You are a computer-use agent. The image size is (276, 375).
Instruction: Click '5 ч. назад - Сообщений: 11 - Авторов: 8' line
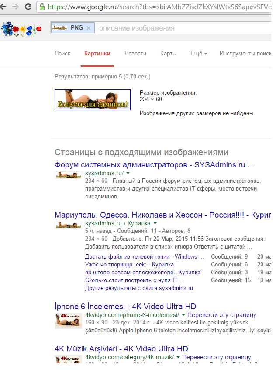pyautogui.click(x=138, y=231)
